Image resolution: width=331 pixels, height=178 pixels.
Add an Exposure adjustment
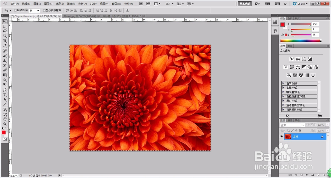[310, 59]
